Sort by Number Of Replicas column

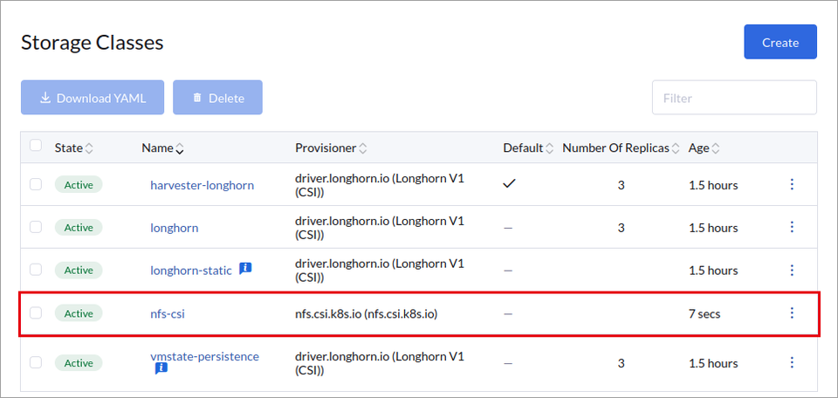[621, 148]
